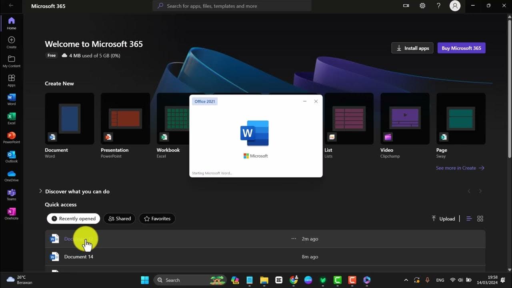Expand Discover what you can do
Image resolution: width=512 pixels, height=288 pixels.
(x=74, y=191)
